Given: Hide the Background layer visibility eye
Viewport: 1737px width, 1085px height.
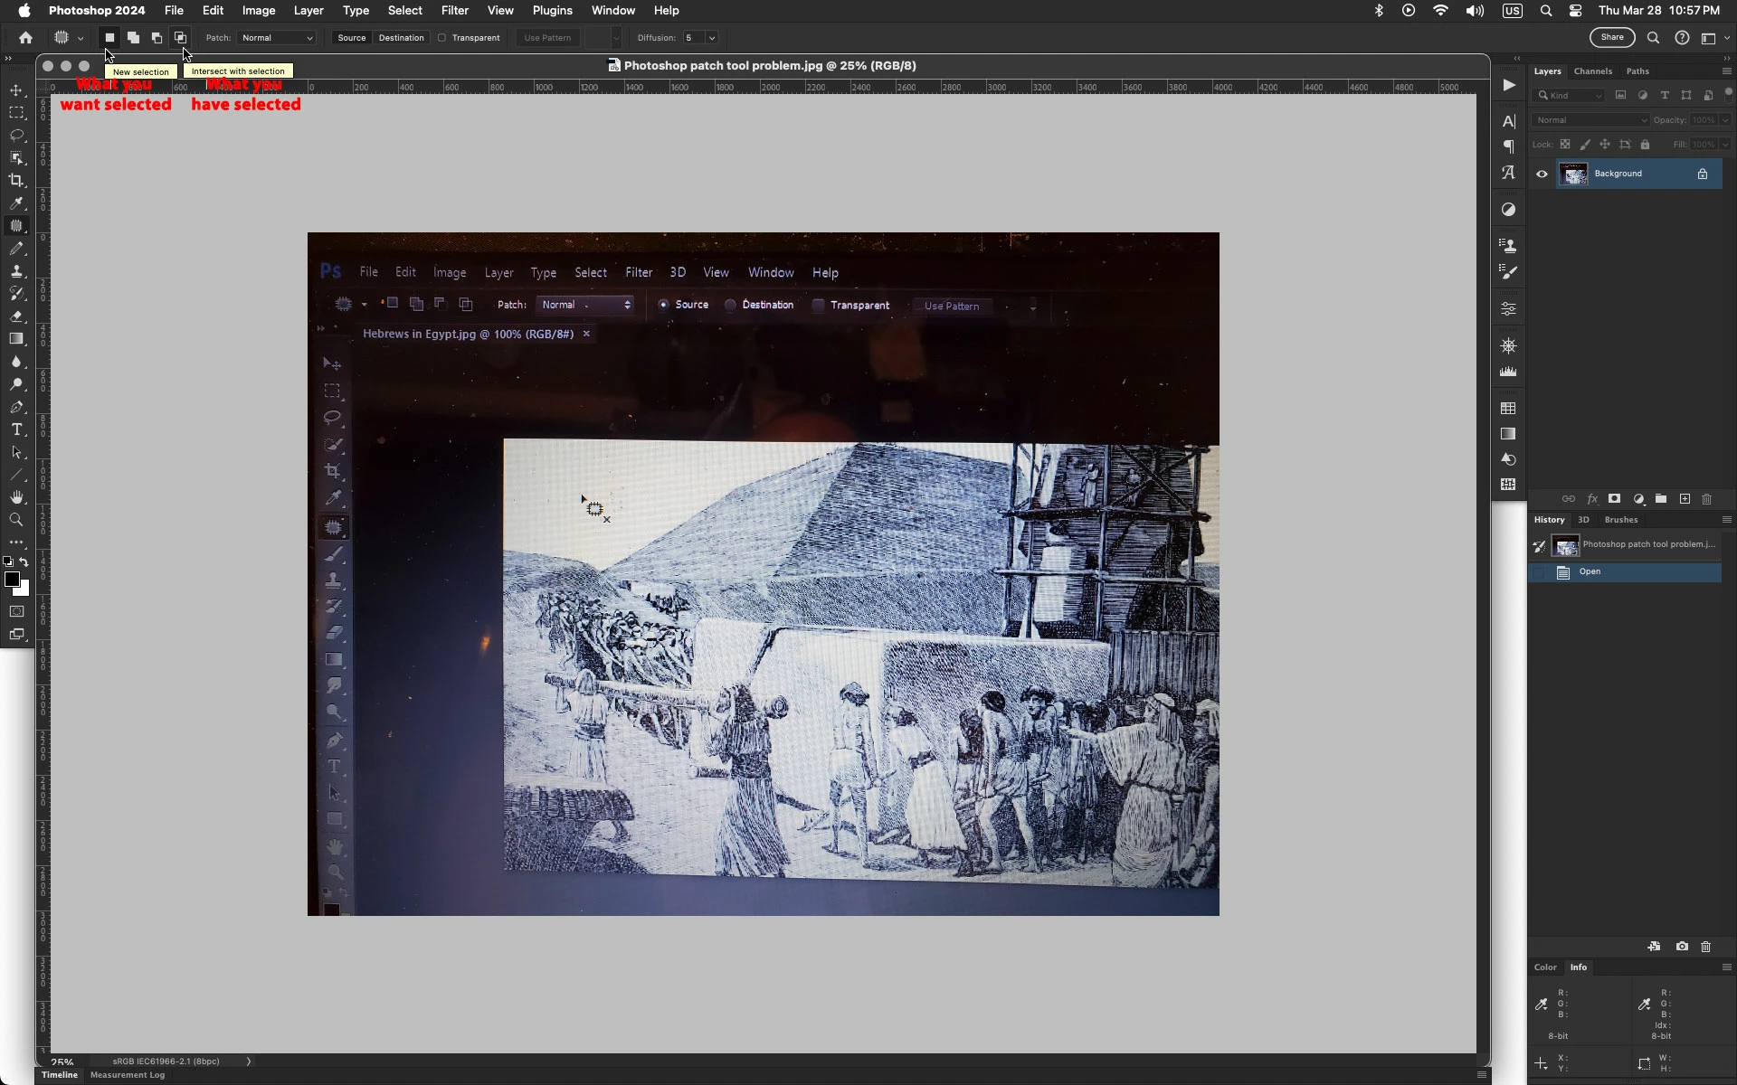Looking at the screenshot, I should pyautogui.click(x=1542, y=174).
